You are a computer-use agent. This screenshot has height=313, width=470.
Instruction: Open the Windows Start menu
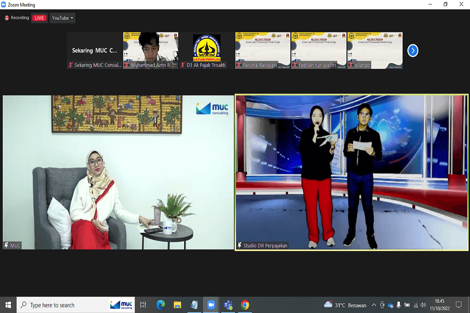coord(8,305)
